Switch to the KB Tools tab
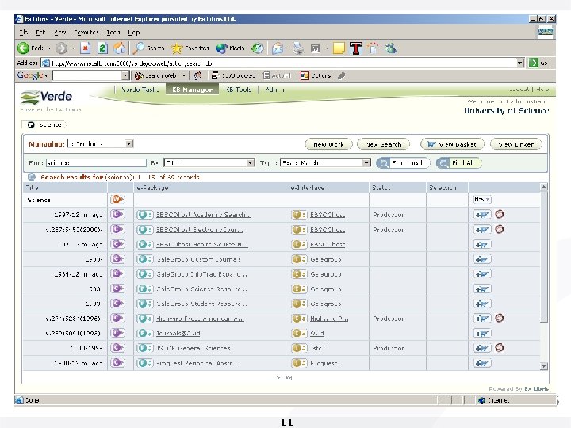 (x=238, y=89)
